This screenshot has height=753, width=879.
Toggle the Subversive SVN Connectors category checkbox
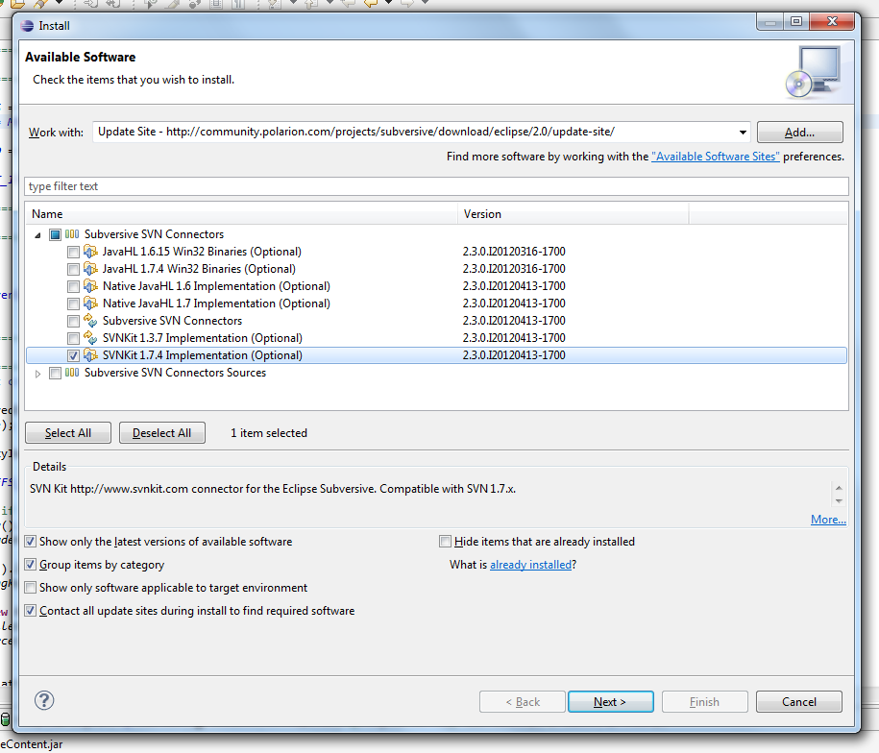55,234
